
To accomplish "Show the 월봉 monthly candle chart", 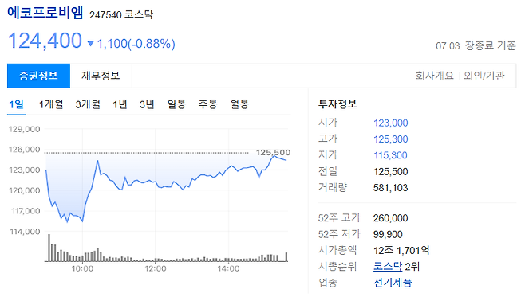I will [x=239, y=104].
